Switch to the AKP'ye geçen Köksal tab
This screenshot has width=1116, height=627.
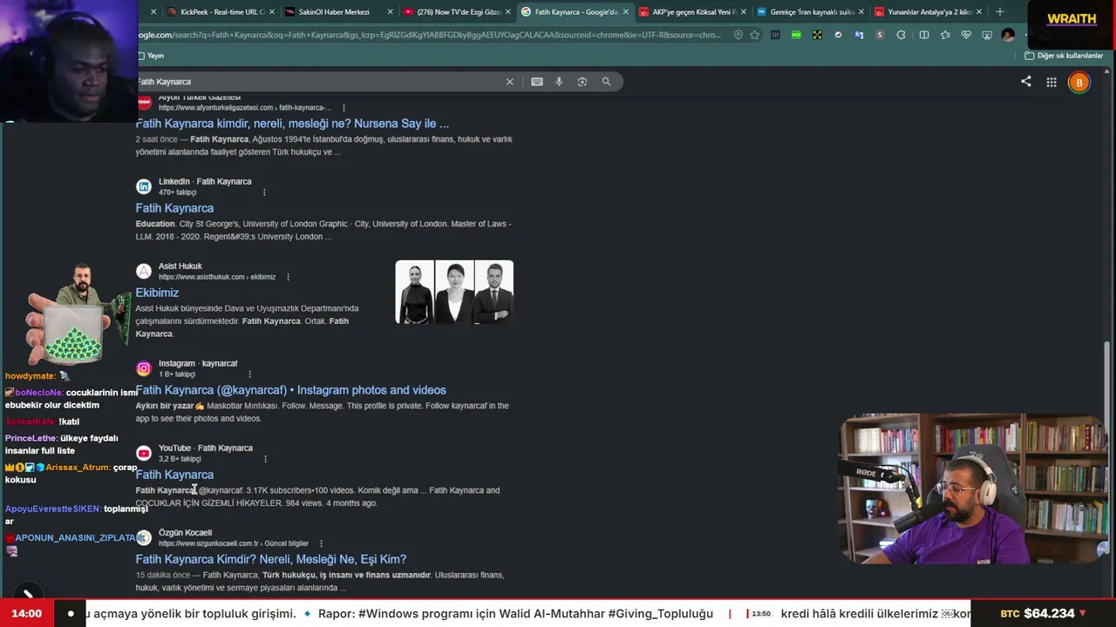pyautogui.click(x=692, y=12)
